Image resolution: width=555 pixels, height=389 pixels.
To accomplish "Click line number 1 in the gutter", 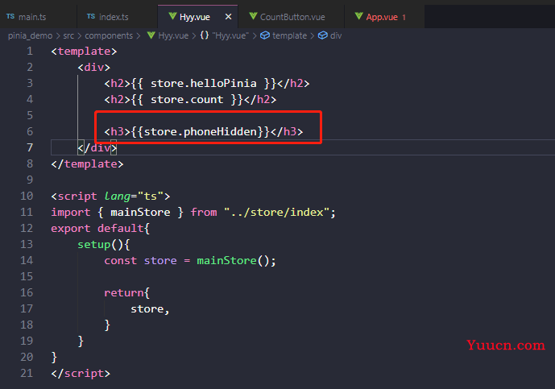I will tap(30, 52).
